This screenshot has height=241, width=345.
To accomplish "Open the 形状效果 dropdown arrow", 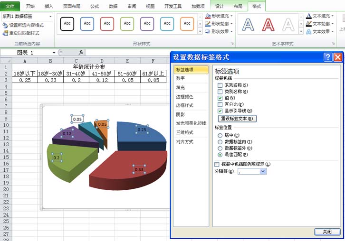I will point(231,32).
